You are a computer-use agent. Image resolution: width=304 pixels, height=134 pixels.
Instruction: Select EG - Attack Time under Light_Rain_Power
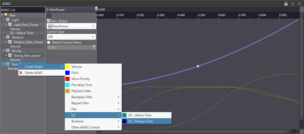pyautogui.click(x=21, y=33)
